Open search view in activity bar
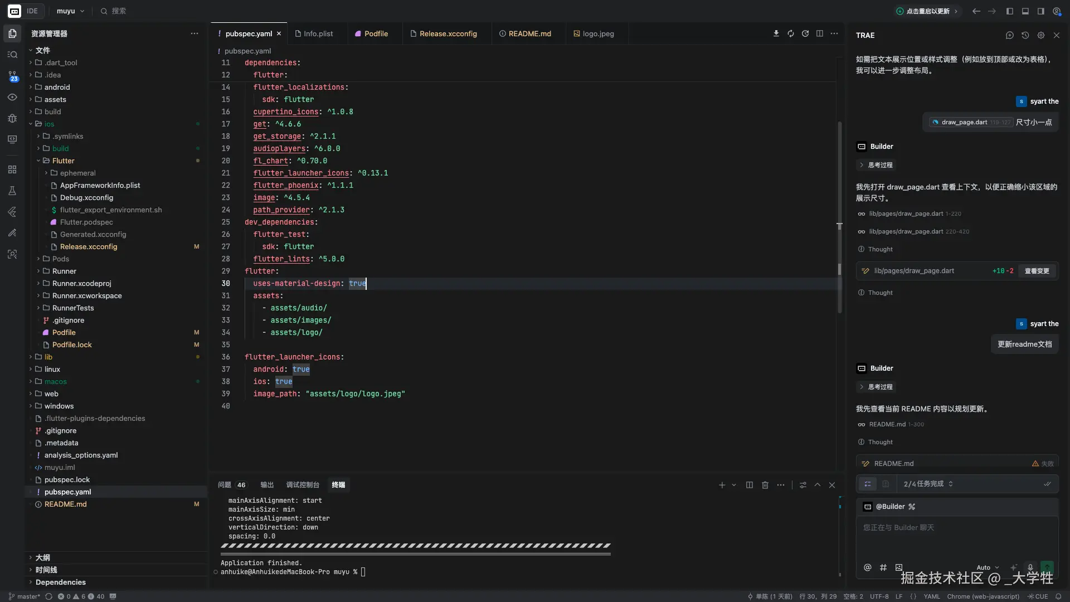 tap(12, 55)
